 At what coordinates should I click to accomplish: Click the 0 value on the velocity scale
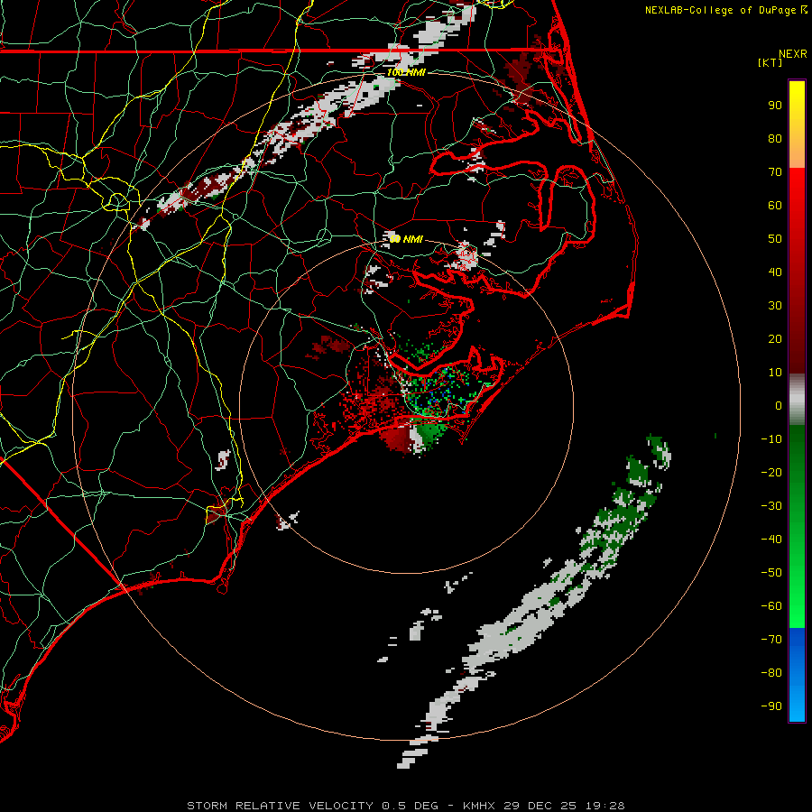(x=779, y=406)
